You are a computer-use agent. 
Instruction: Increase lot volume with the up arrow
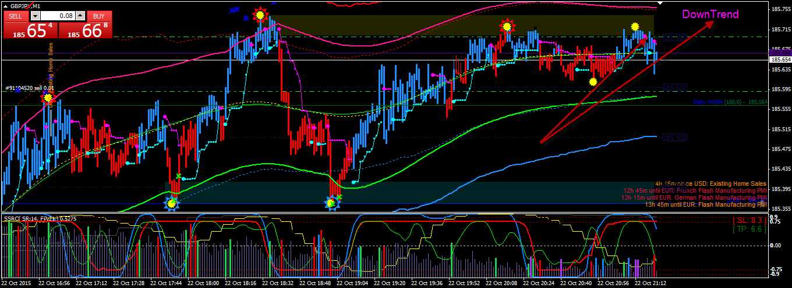point(80,16)
